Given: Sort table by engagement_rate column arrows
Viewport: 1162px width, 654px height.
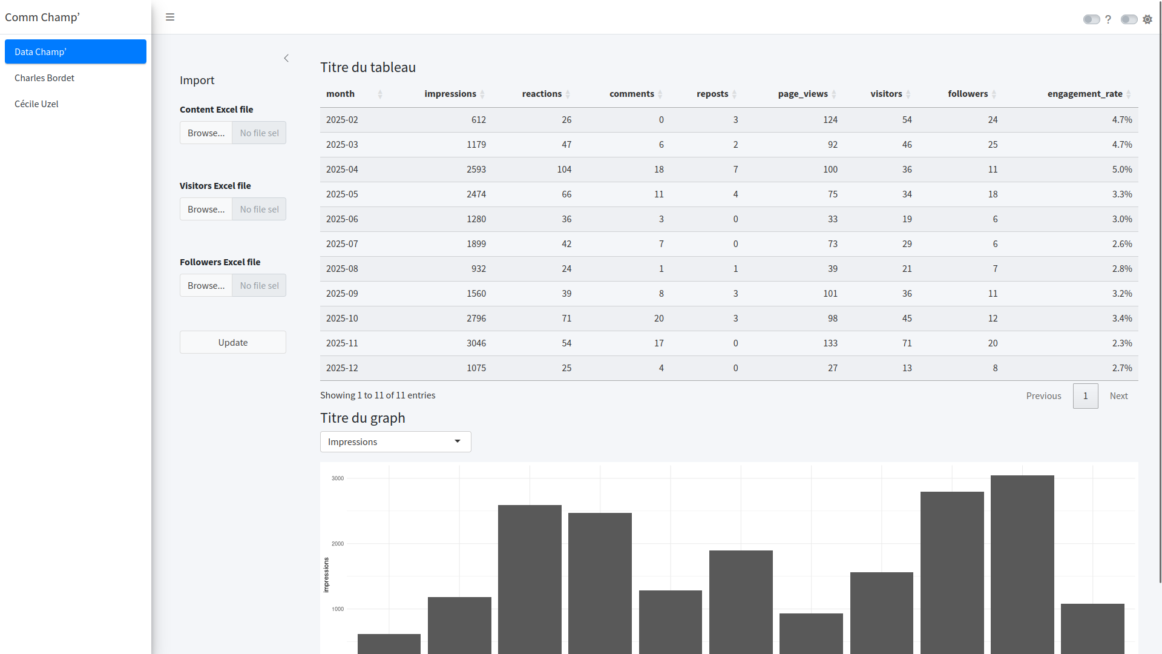Looking at the screenshot, I should point(1129,94).
